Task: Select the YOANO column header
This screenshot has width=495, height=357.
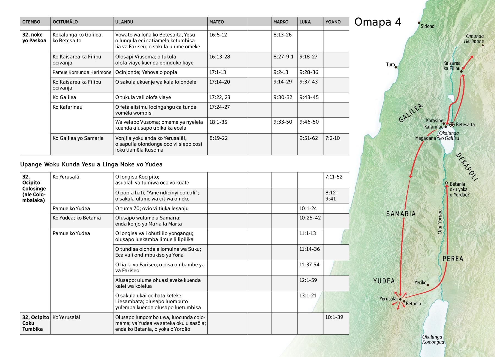Action: [333, 22]
